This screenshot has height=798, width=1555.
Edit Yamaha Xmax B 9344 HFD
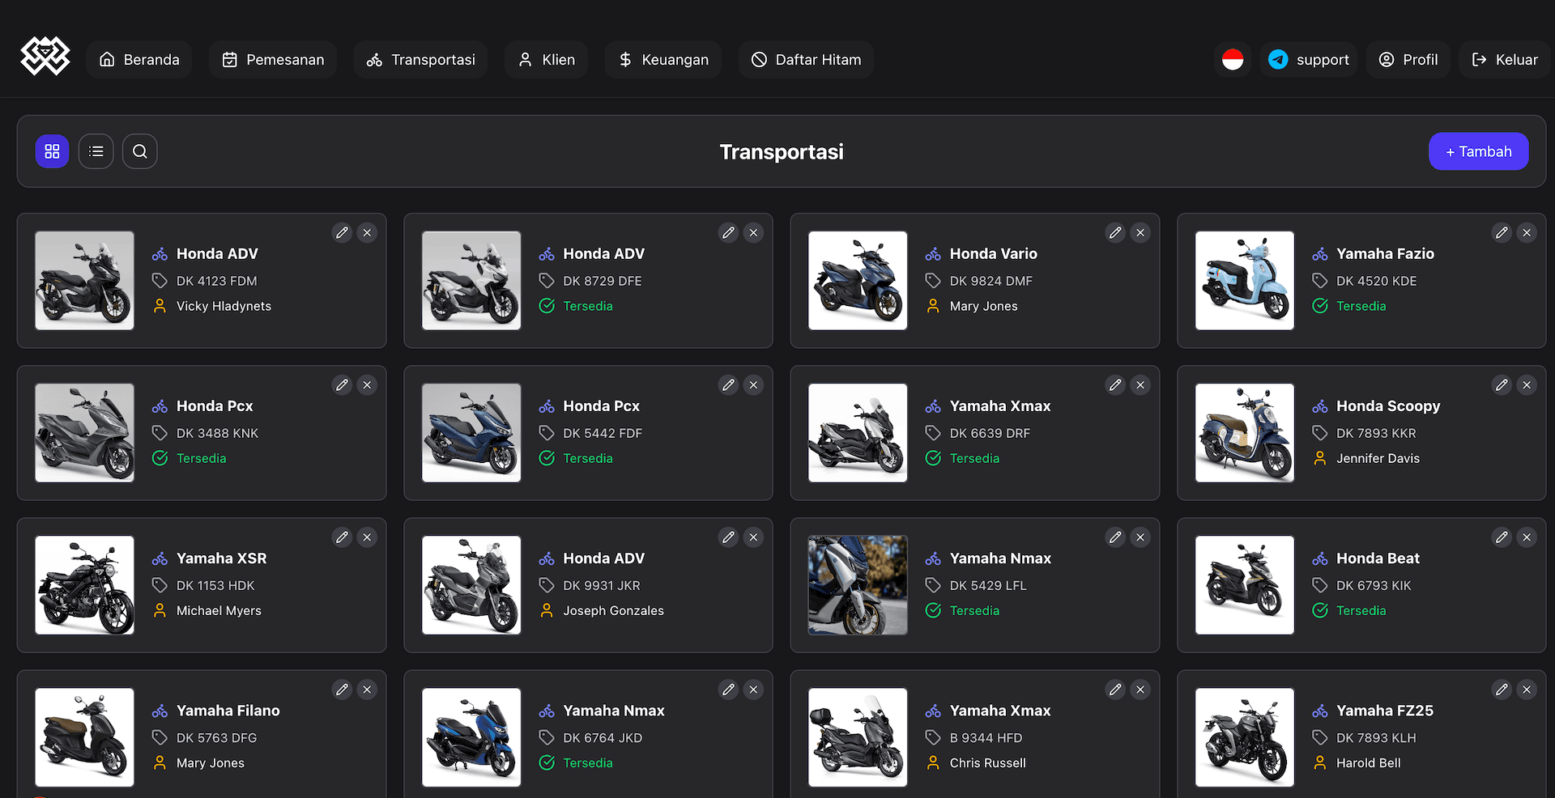click(1116, 690)
